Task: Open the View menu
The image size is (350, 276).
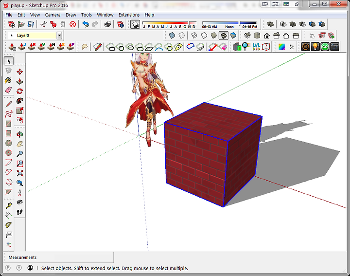Action: [35, 15]
